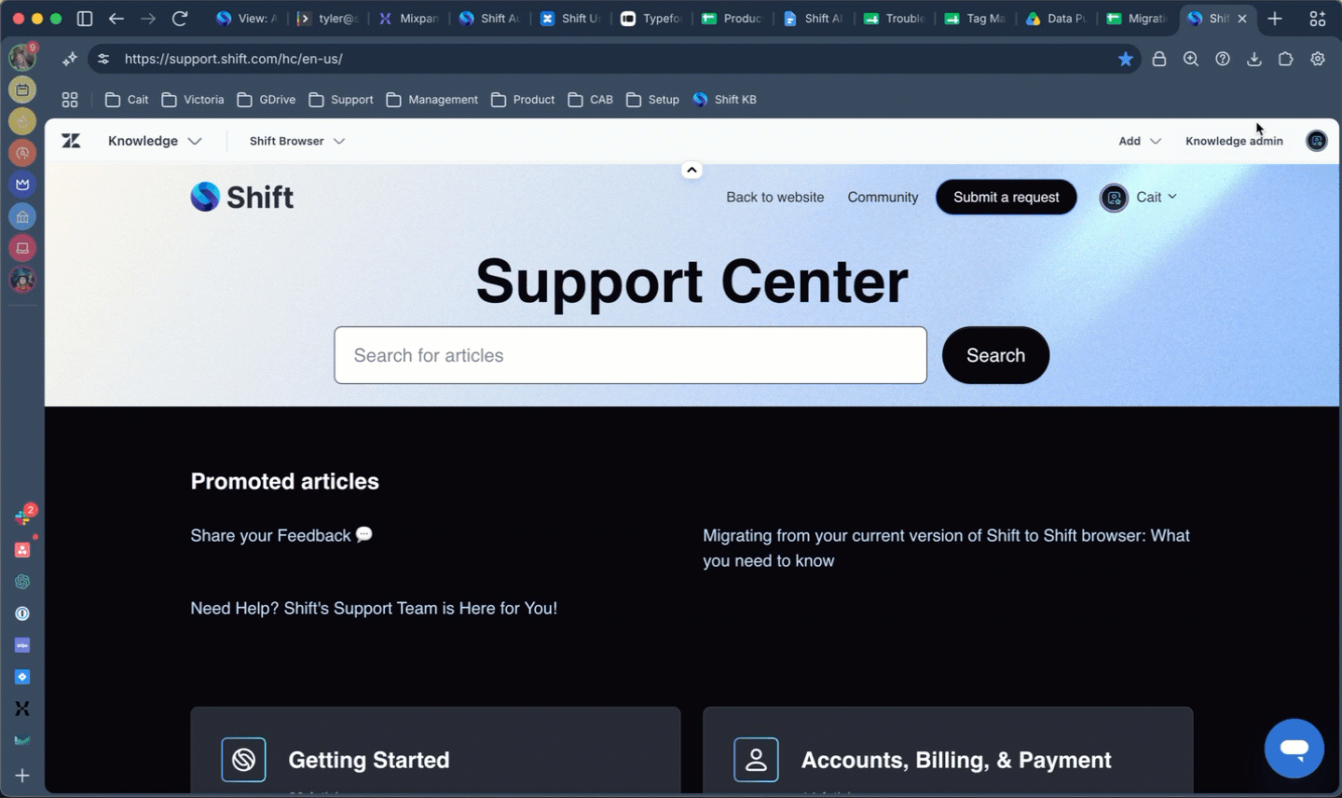Switch to the Trouble spreadsheet tab
The height and width of the screenshot is (798, 1342).
coord(895,19)
